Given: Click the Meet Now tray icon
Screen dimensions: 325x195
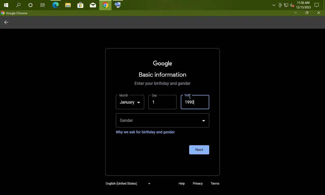Looking at the screenshot, I should point(280,5).
